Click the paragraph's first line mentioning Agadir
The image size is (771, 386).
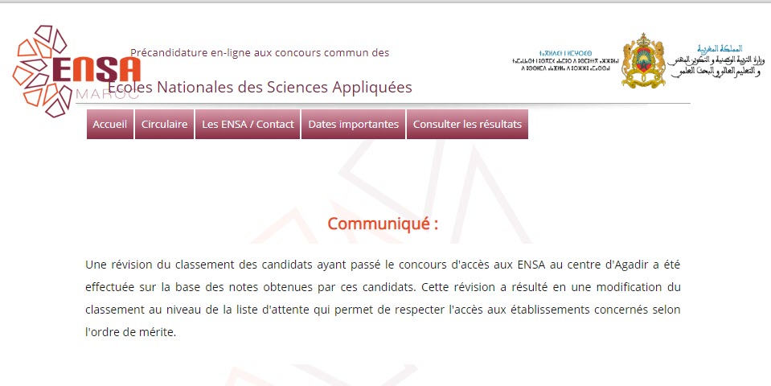tap(383, 265)
